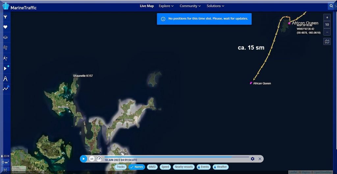Expand the Explore dropdown menu
This screenshot has height=174, width=337.
(166, 6)
